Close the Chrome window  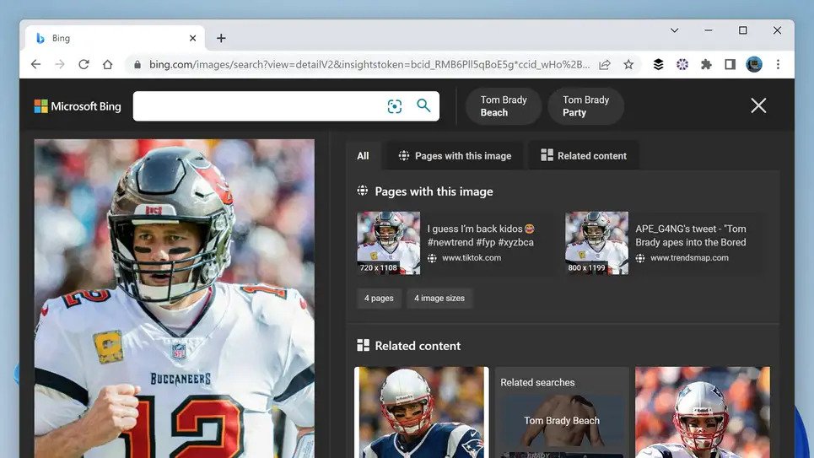[x=777, y=30]
